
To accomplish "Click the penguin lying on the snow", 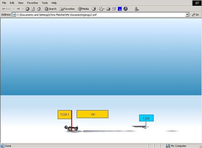I will click(71, 128).
